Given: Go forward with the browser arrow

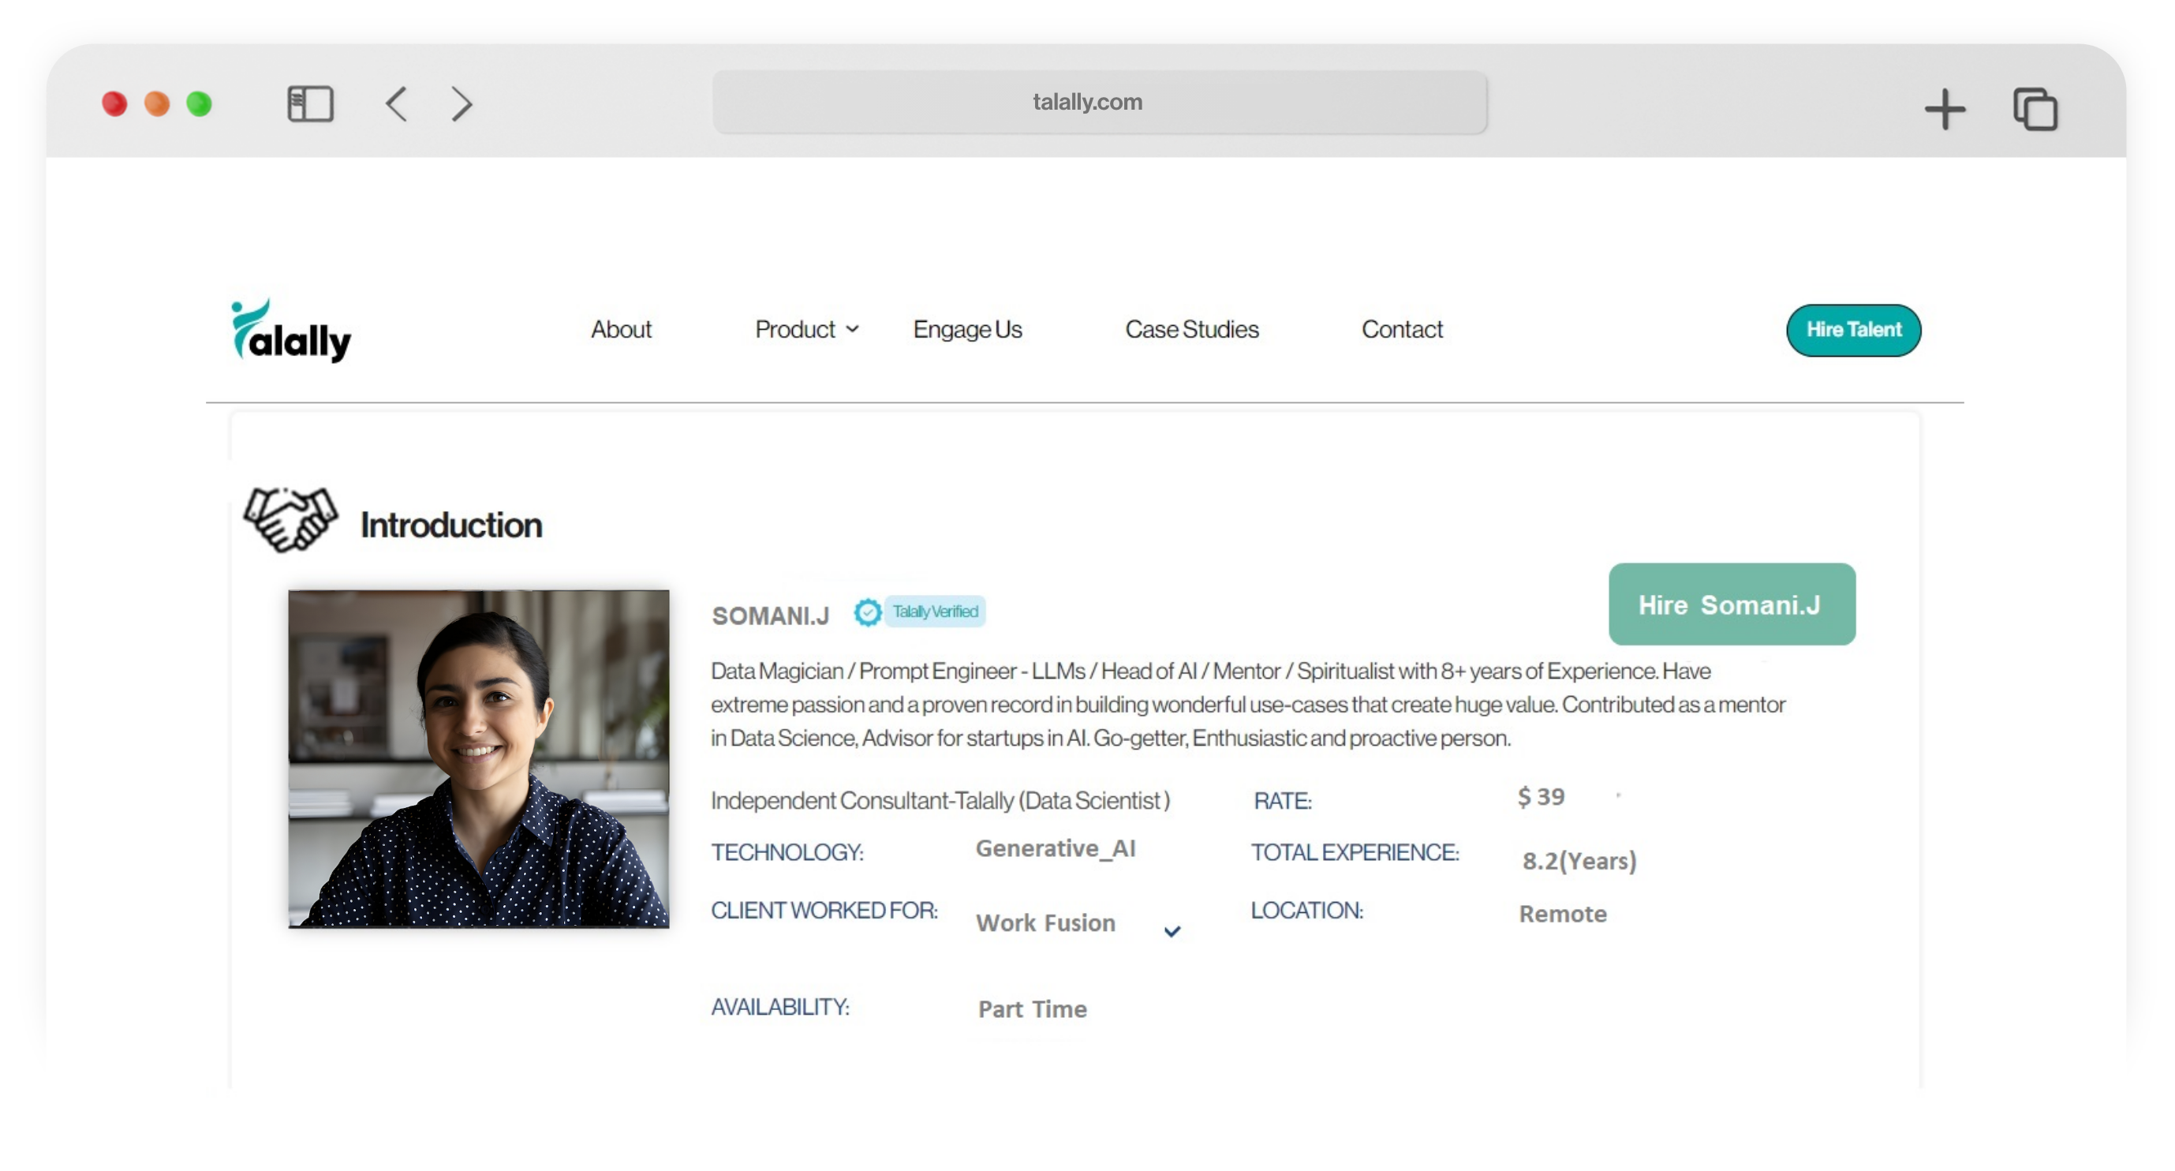Looking at the screenshot, I should coord(462,104).
